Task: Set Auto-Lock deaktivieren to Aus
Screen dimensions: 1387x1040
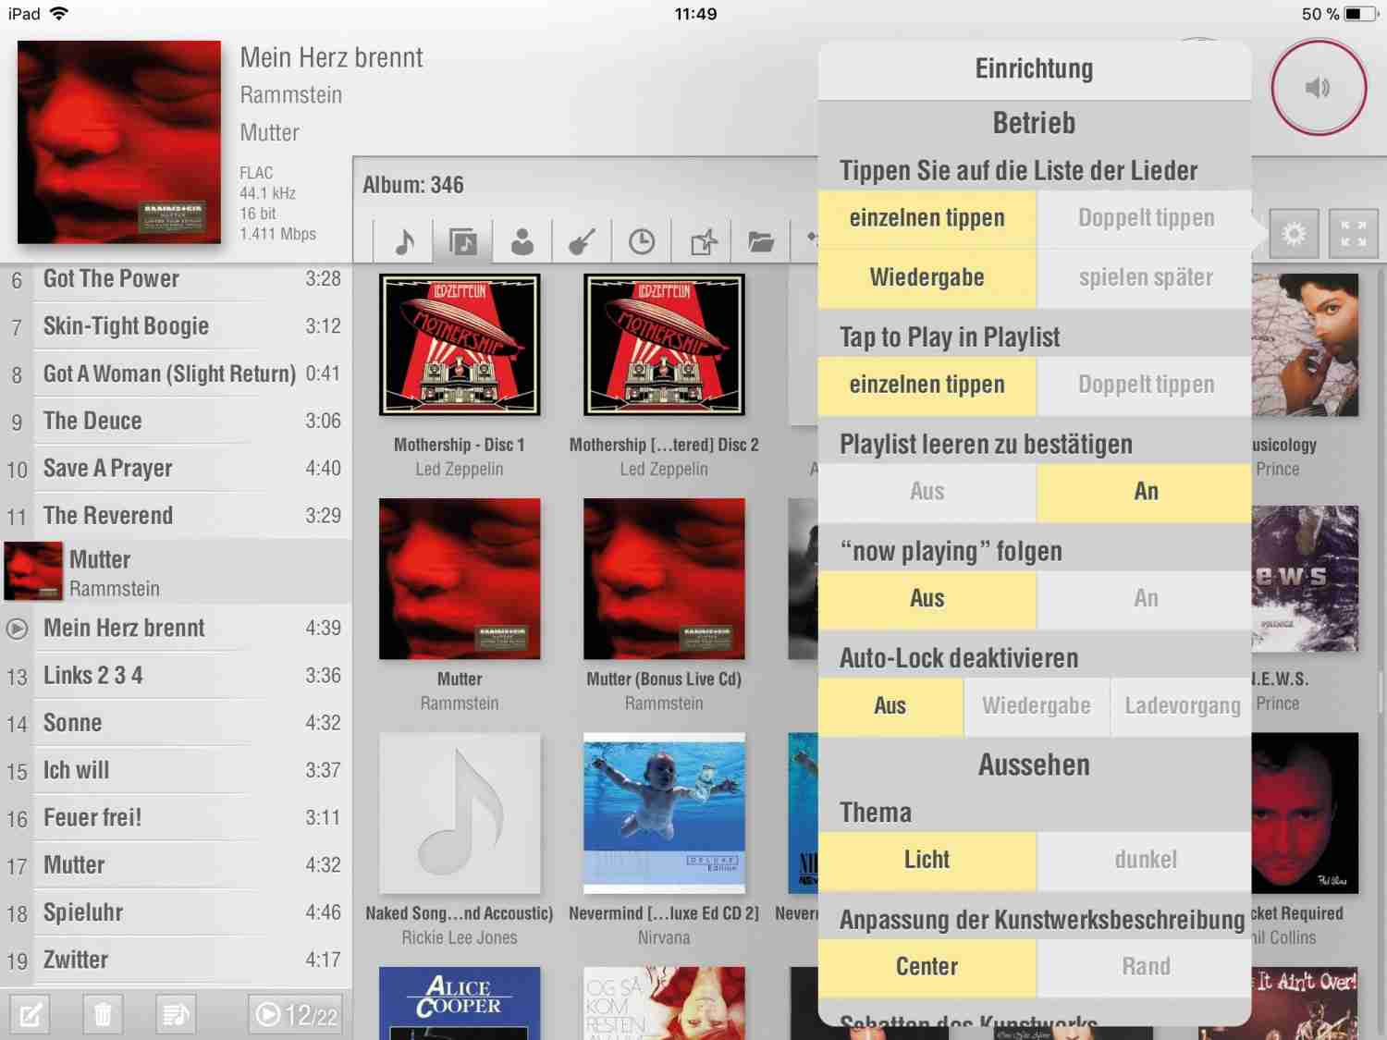Action: (890, 706)
